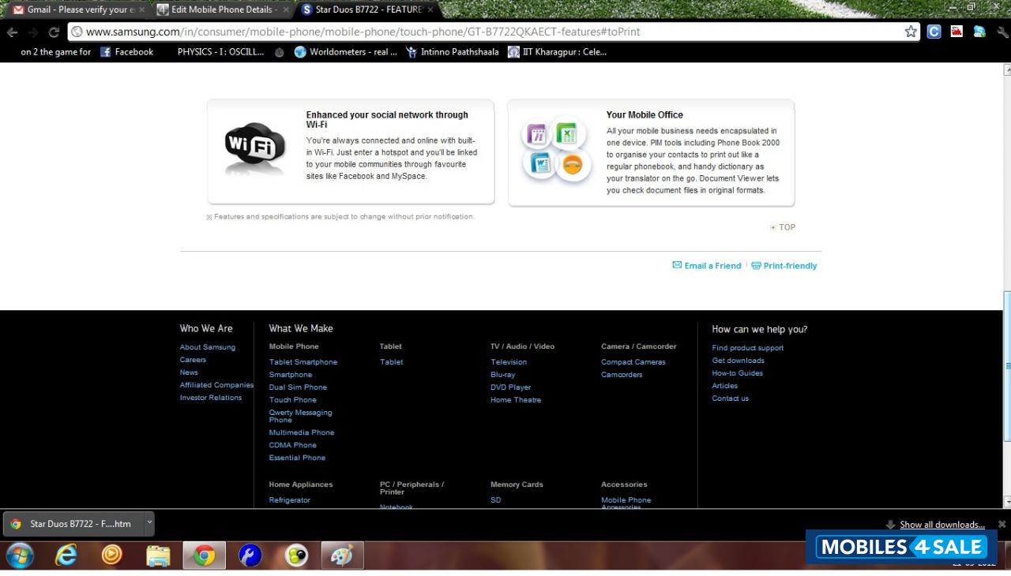Image resolution: width=1011 pixels, height=576 pixels.
Task: Open the Dual Sim Phone footer link
Action: [298, 387]
